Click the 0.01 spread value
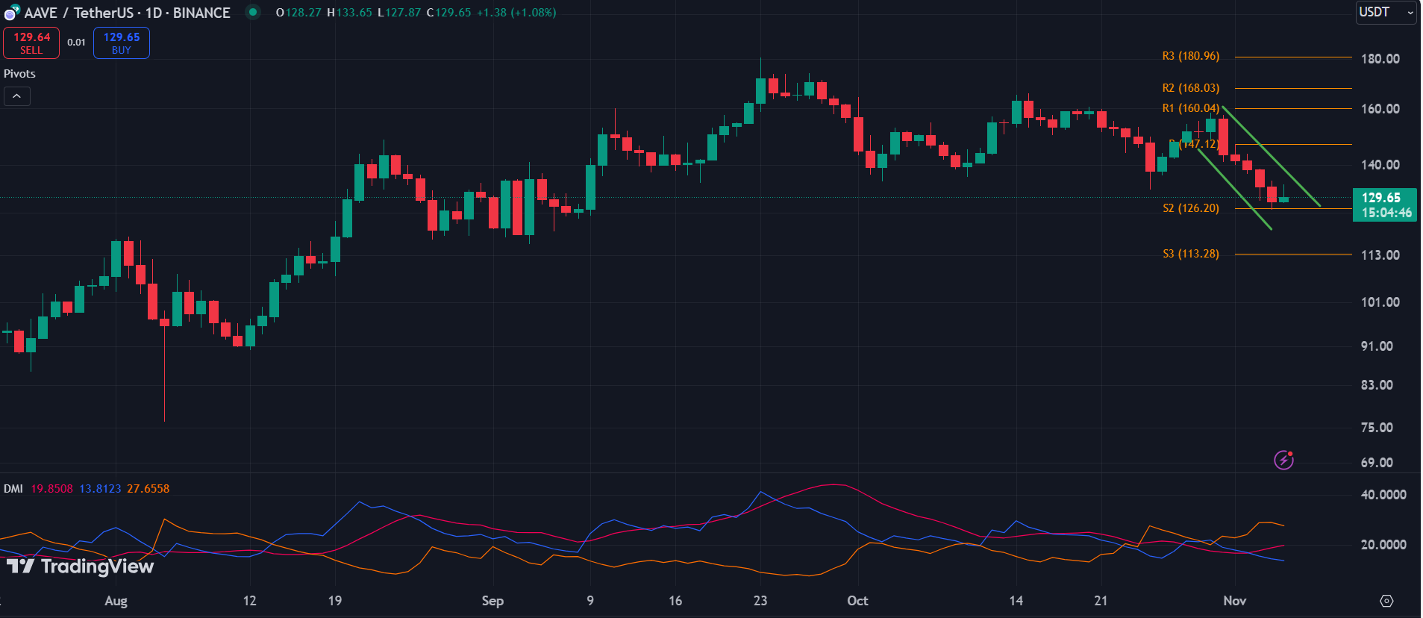This screenshot has height=618, width=1423. pyautogui.click(x=76, y=43)
